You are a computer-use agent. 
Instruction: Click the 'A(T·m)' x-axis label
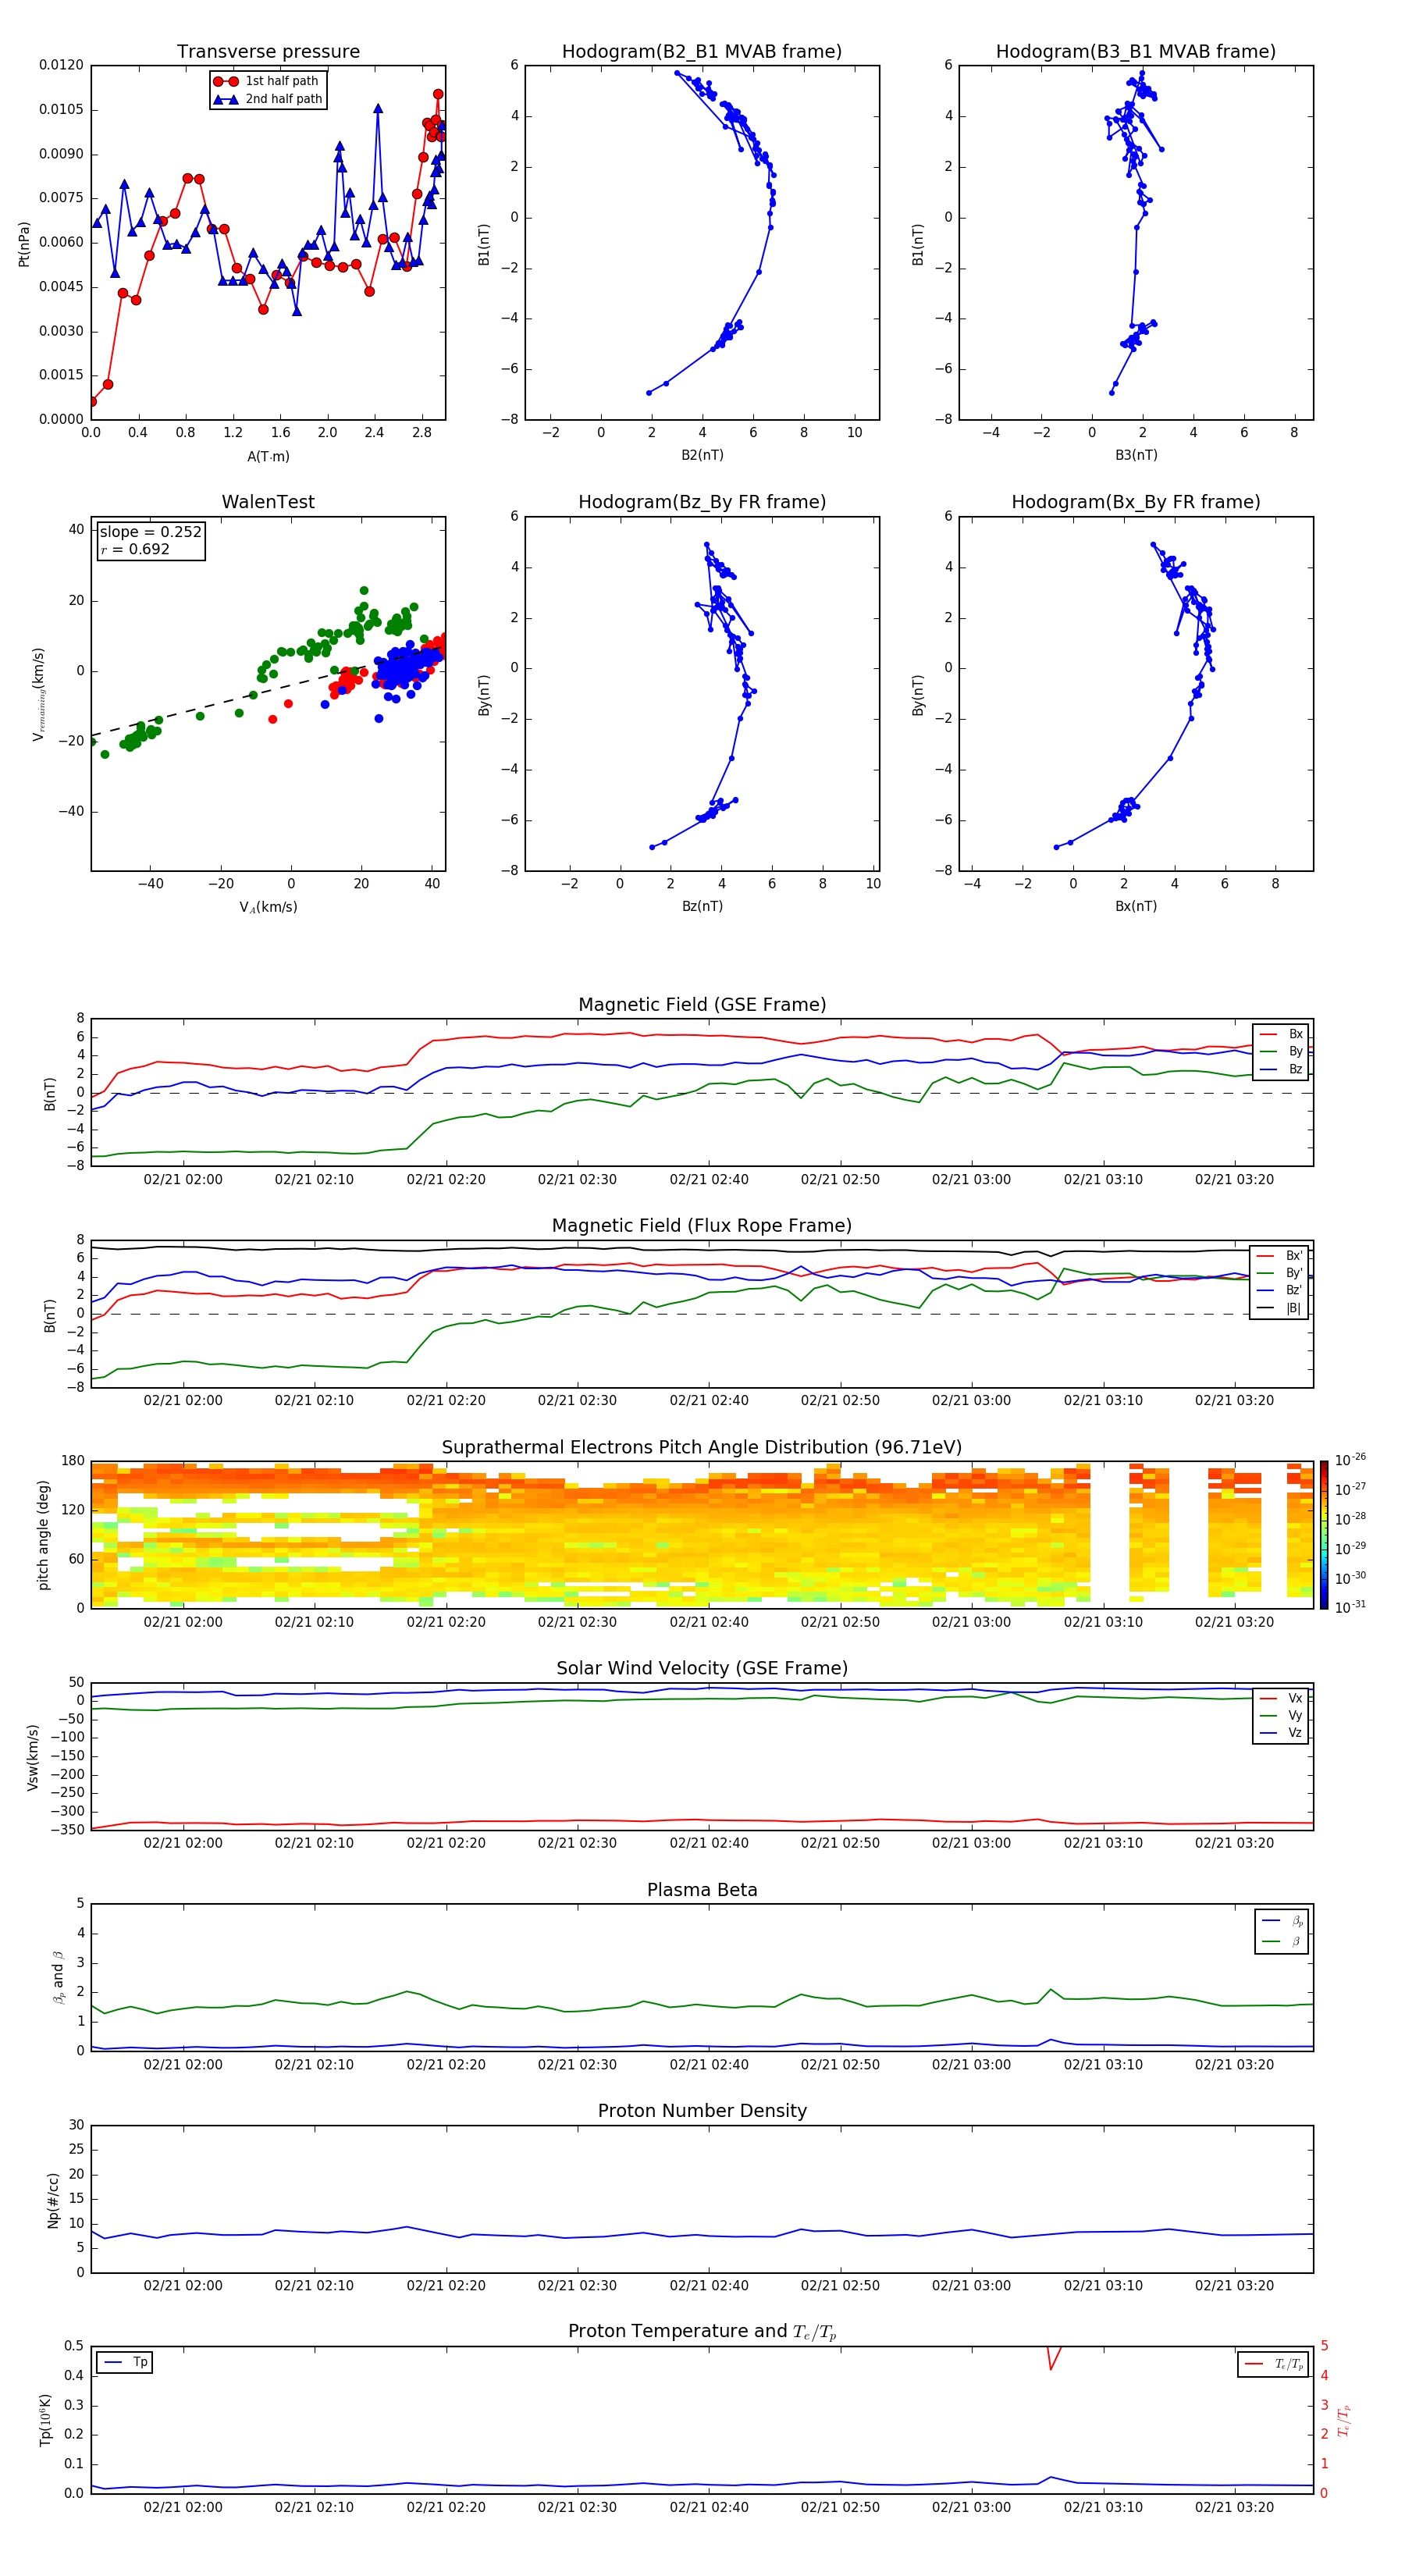point(268,457)
